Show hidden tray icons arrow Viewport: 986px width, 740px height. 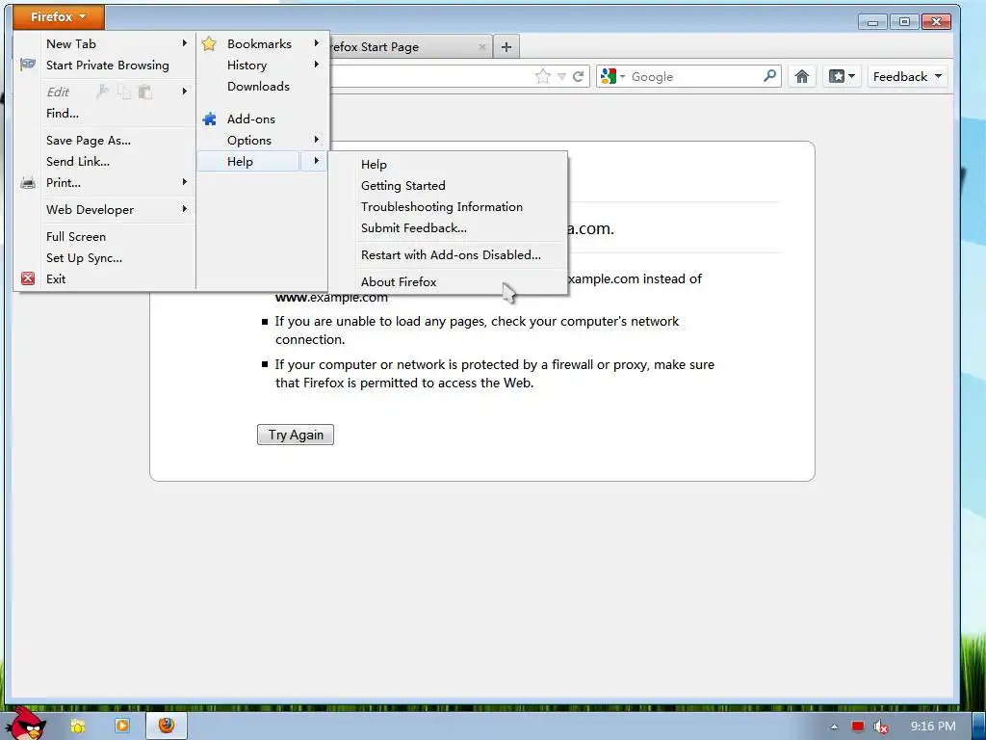[x=834, y=727]
